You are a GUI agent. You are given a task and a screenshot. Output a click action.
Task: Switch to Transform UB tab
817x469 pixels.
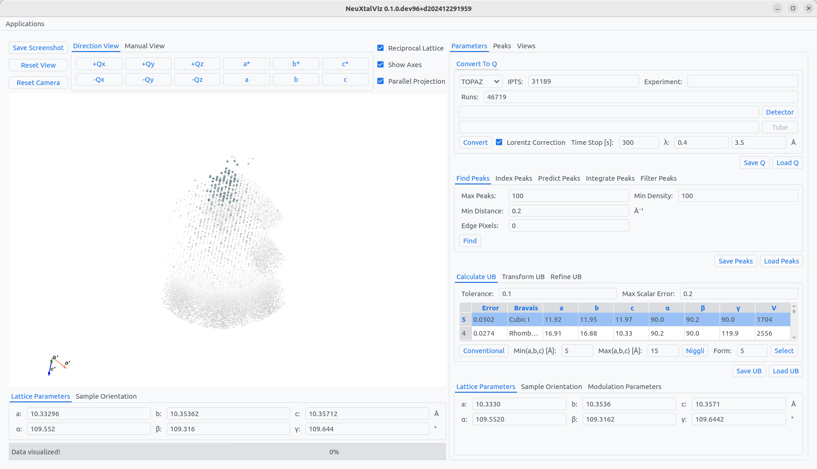tap(523, 277)
